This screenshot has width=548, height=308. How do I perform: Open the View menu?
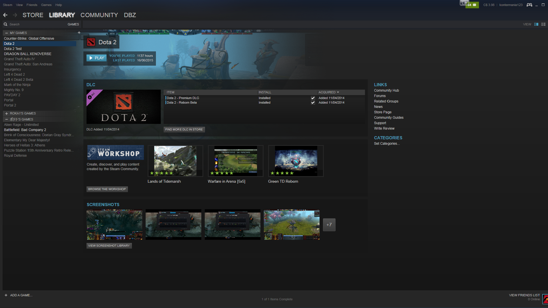pyautogui.click(x=19, y=5)
